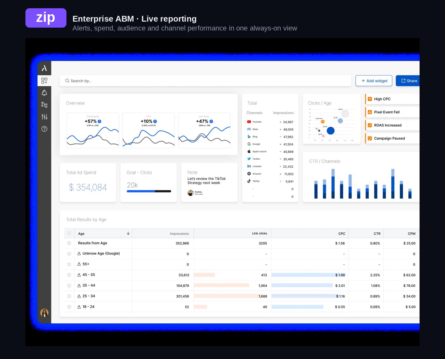The image size is (445, 359).
Task: Click the Add widget button
Action: (x=374, y=81)
